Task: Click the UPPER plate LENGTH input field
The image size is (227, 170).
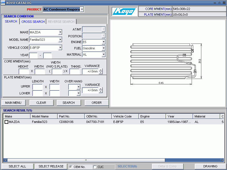Action: [38, 87]
